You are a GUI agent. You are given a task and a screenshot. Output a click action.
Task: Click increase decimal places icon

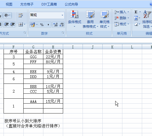click(x=55, y=25)
